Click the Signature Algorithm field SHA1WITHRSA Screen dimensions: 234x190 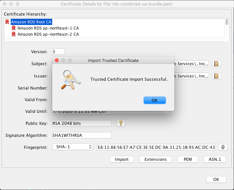pos(82,135)
